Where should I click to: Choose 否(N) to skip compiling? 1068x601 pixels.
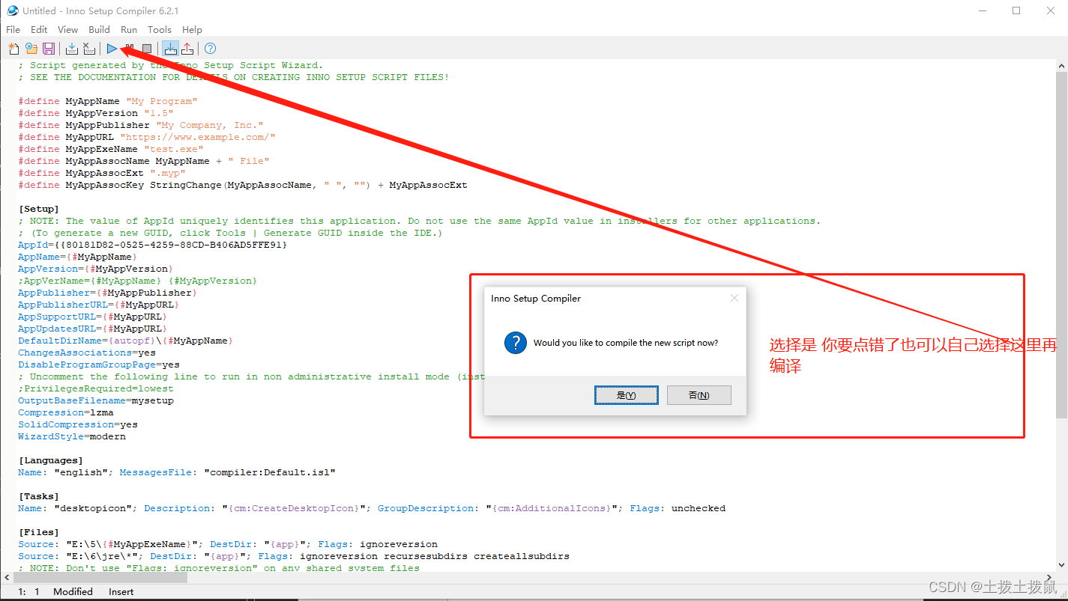point(699,395)
